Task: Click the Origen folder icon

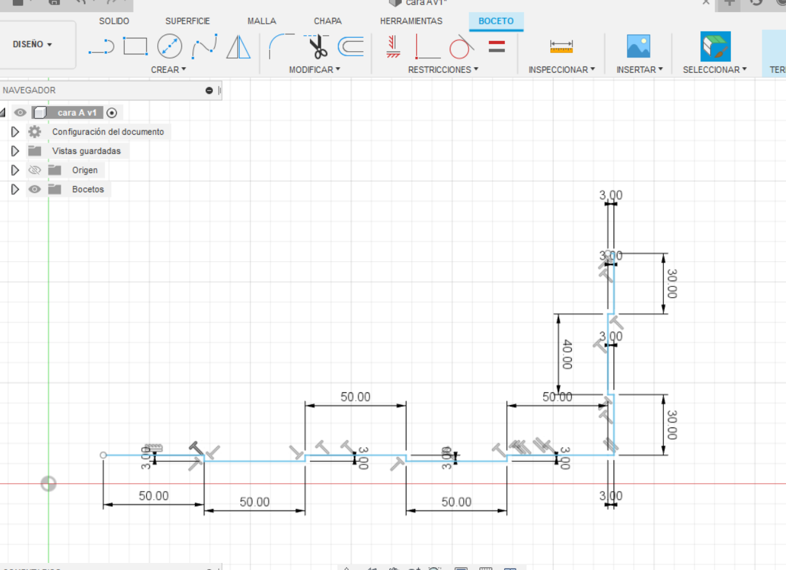Action: tap(55, 170)
